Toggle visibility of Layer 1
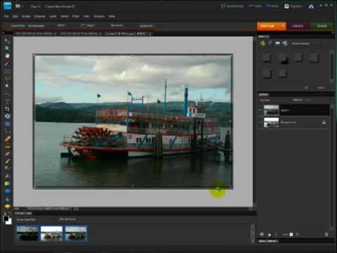Image resolution: width=337 pixels, height=253 pixels. (x=260, y=110)
